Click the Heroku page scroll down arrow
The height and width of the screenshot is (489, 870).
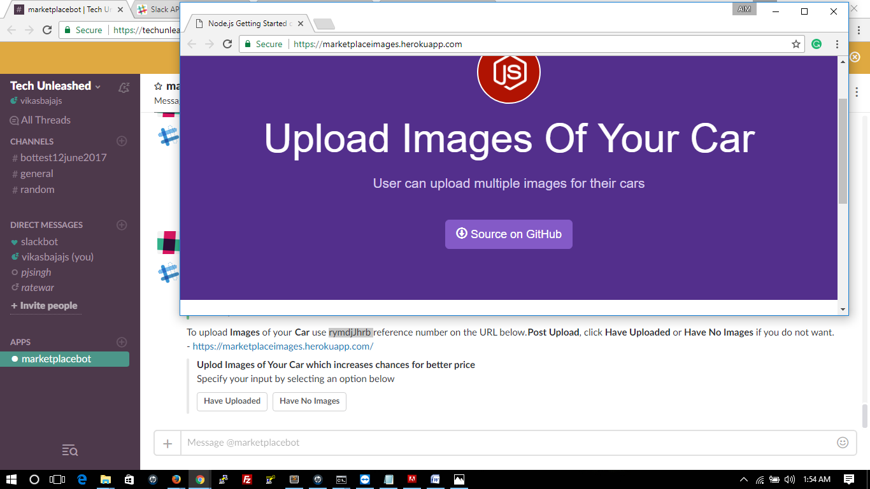click(843, 309)
